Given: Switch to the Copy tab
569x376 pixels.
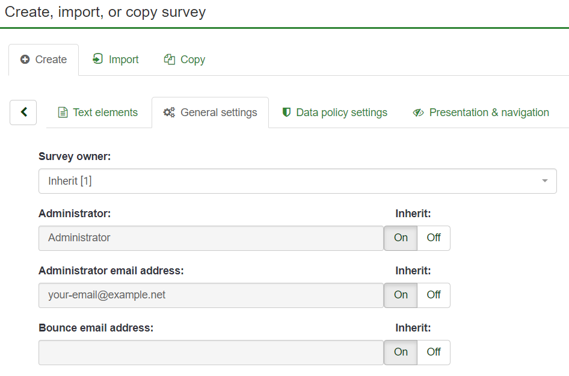Looking at the screenshot, I should (x=185, y=60).
